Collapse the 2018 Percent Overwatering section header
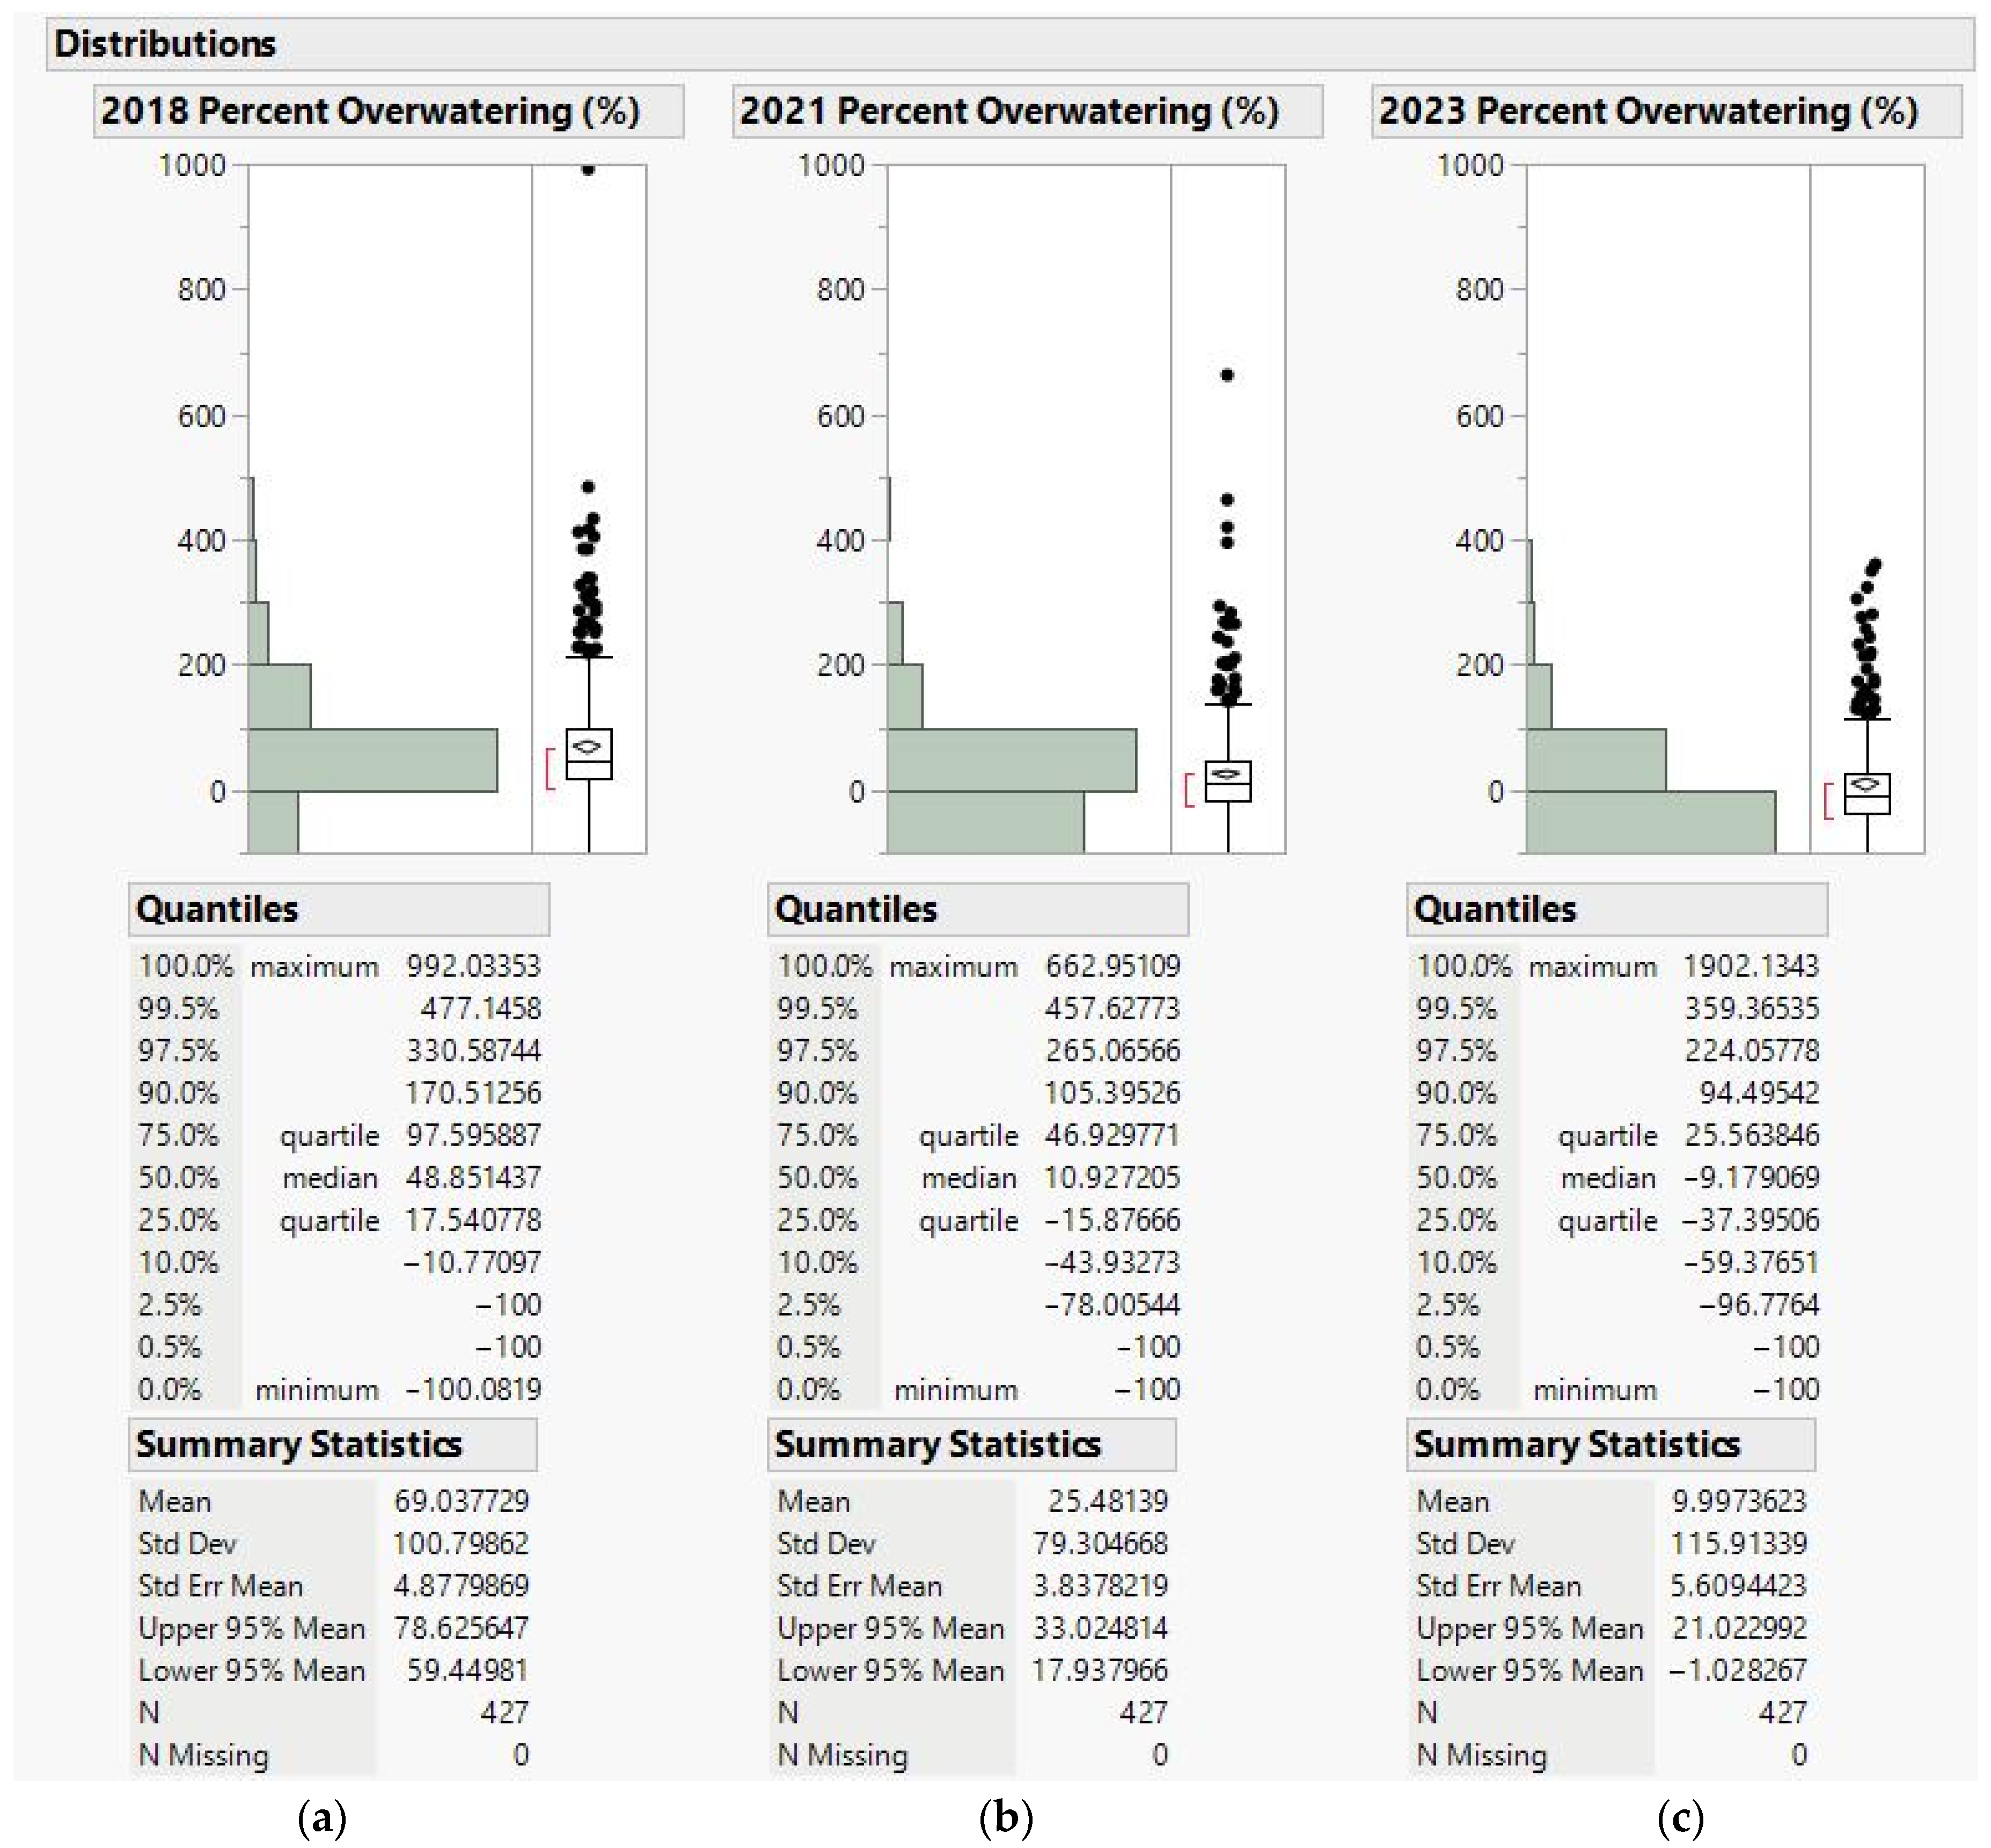The width and height of the screenshot is (1991, 1848). 370,111
